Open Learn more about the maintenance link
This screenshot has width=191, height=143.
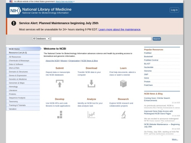pos(120,29)
